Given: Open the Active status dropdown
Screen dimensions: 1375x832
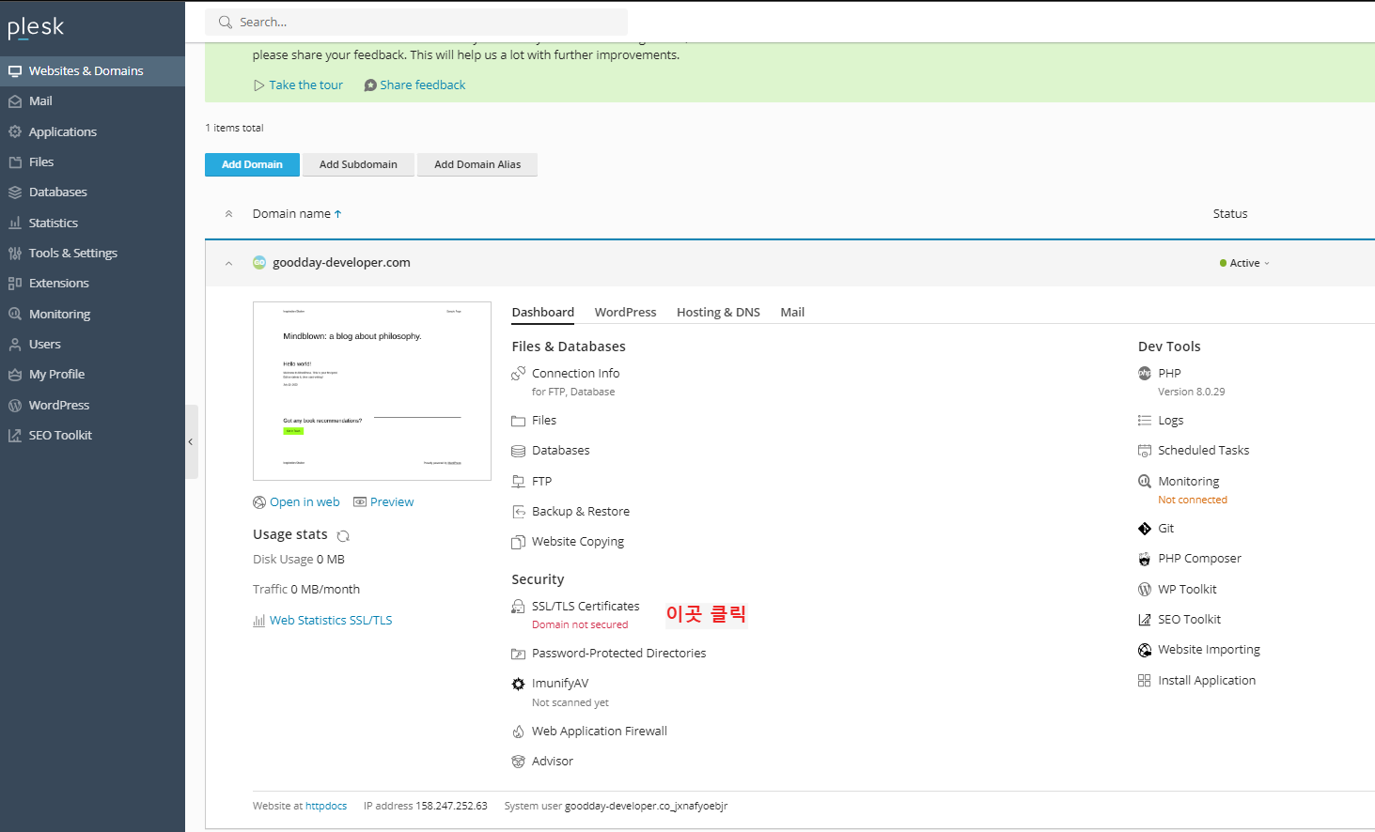Looking at the screenshot, I should [1244, 264].
